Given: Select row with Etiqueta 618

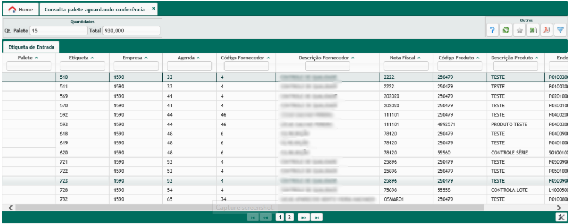Looking at the screenshot, I should (x=285, y=134).
